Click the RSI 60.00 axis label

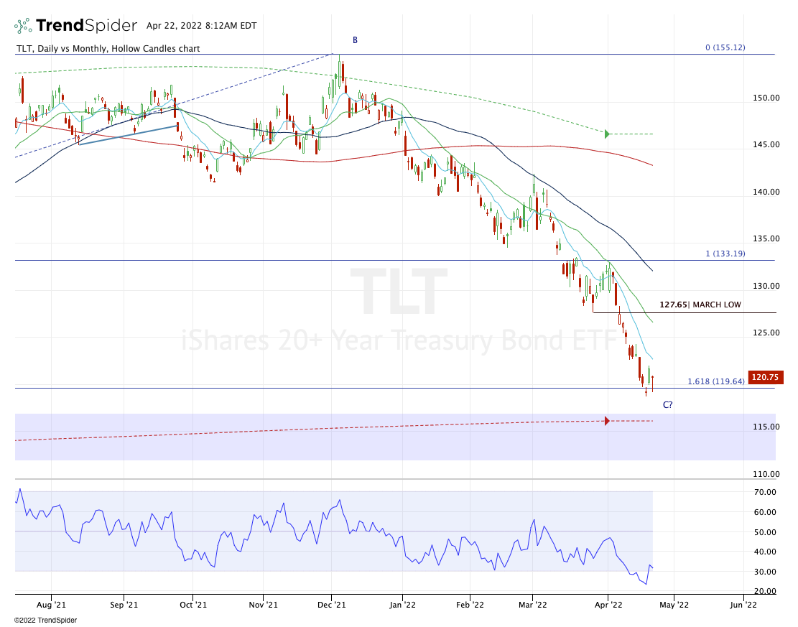(x=765, y=513)
